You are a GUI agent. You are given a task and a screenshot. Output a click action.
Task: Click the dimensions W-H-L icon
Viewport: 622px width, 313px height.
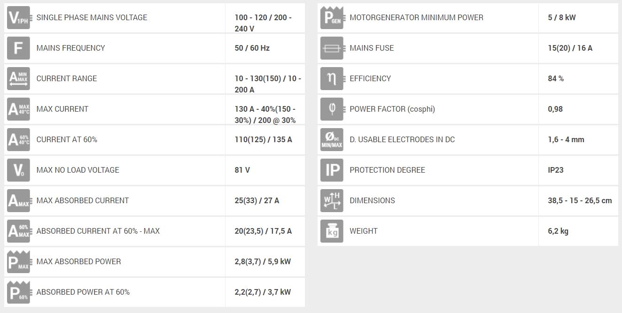click(332, 201)
